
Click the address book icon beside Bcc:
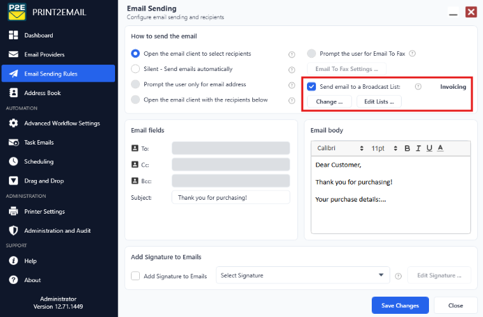[x=135, y=181]
